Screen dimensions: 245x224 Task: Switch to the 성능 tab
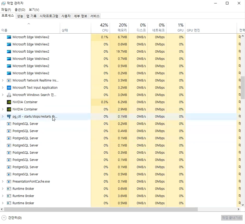point(20,16)
